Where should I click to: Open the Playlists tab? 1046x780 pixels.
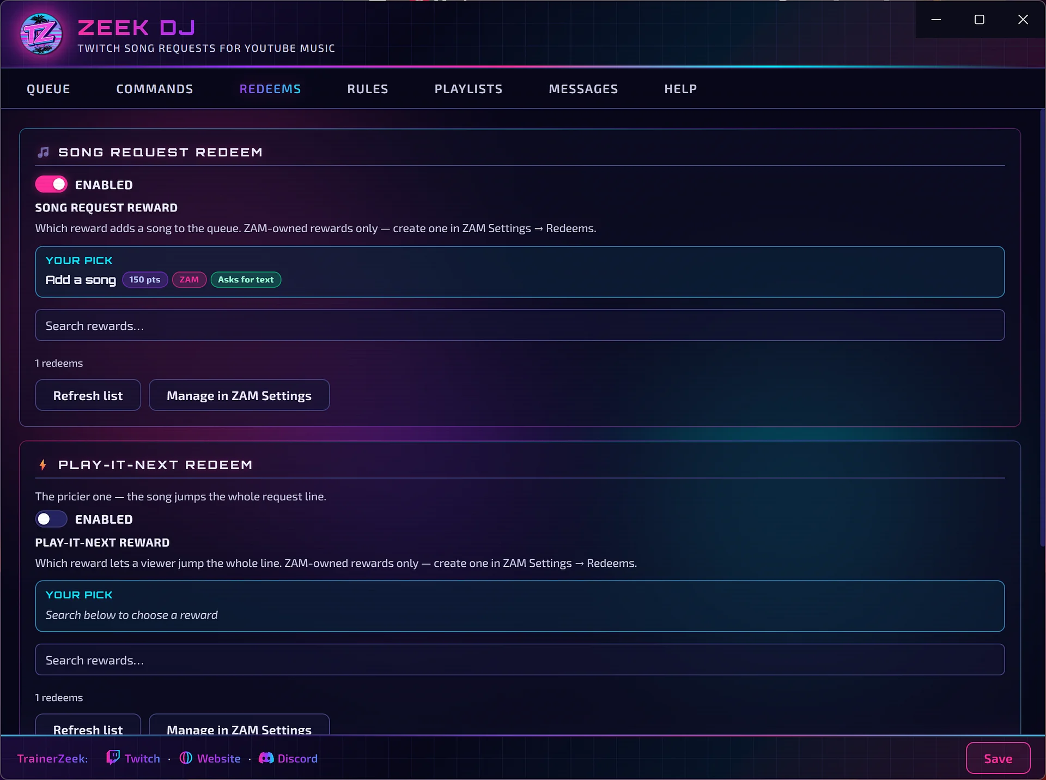(469, 89)
